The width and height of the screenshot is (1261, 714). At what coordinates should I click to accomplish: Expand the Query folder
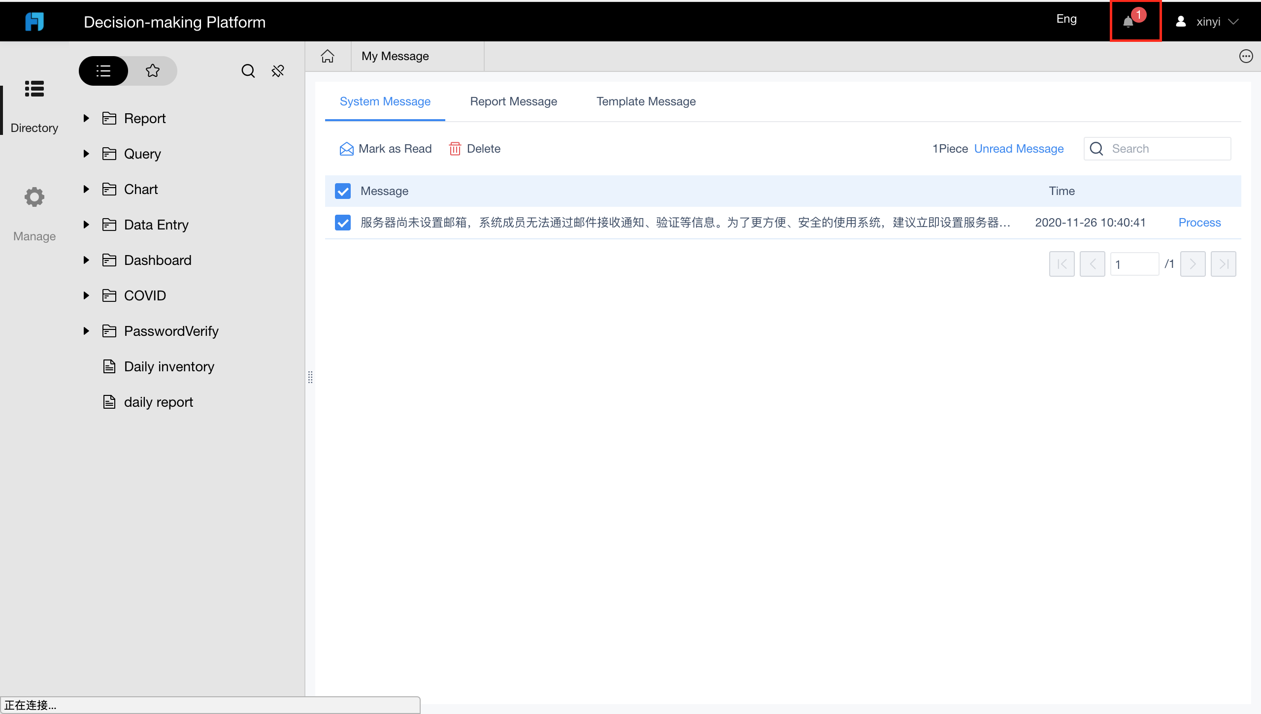point(86,154)
